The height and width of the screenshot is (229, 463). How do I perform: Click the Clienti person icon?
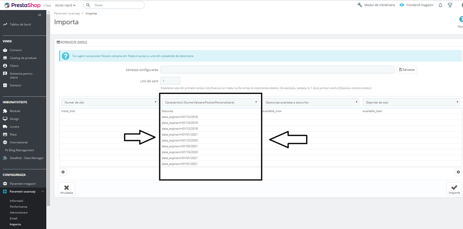pyautogui.click(x=5, y=66)
